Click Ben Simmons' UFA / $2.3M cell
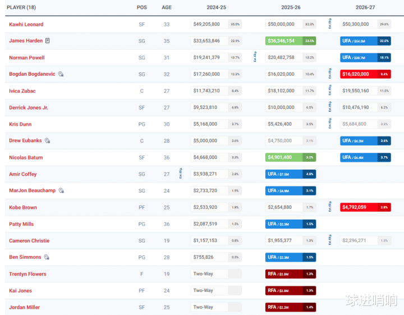Image resolution: width=404 pixels, height=315 pixels. [291, 257]
